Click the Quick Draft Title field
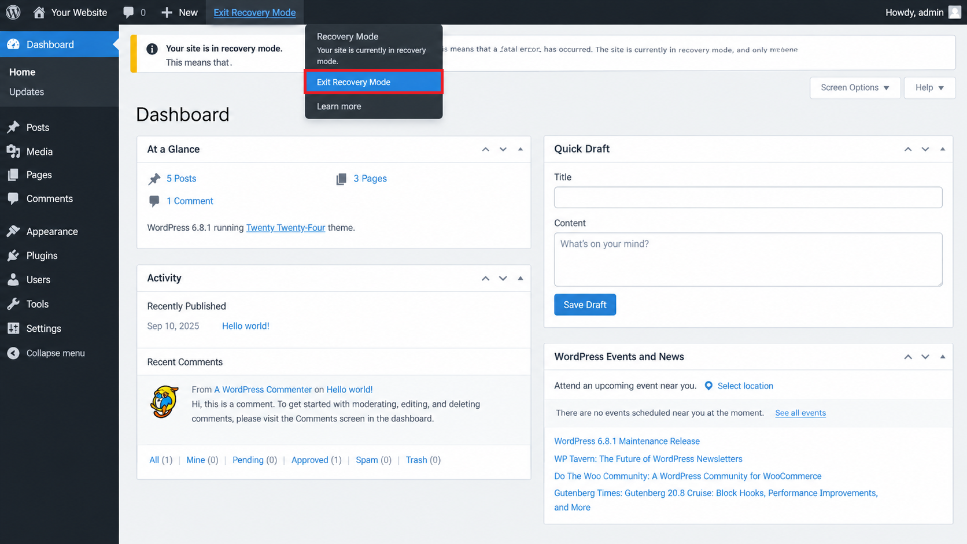The width and height of the screenshot is (967, 544). tap(748, 198)
